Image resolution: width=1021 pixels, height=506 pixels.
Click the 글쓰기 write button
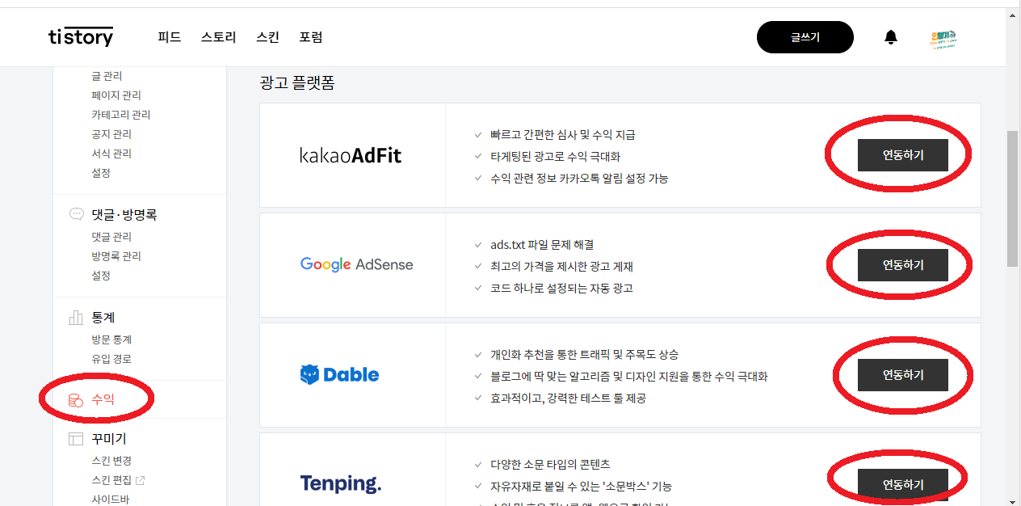point(805,37)
